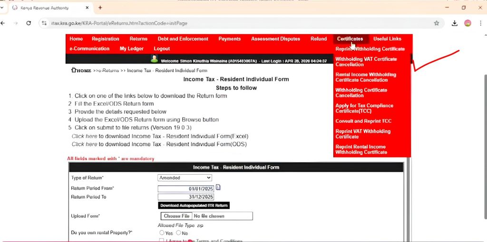Click the Return Period From field

(186, 189)
